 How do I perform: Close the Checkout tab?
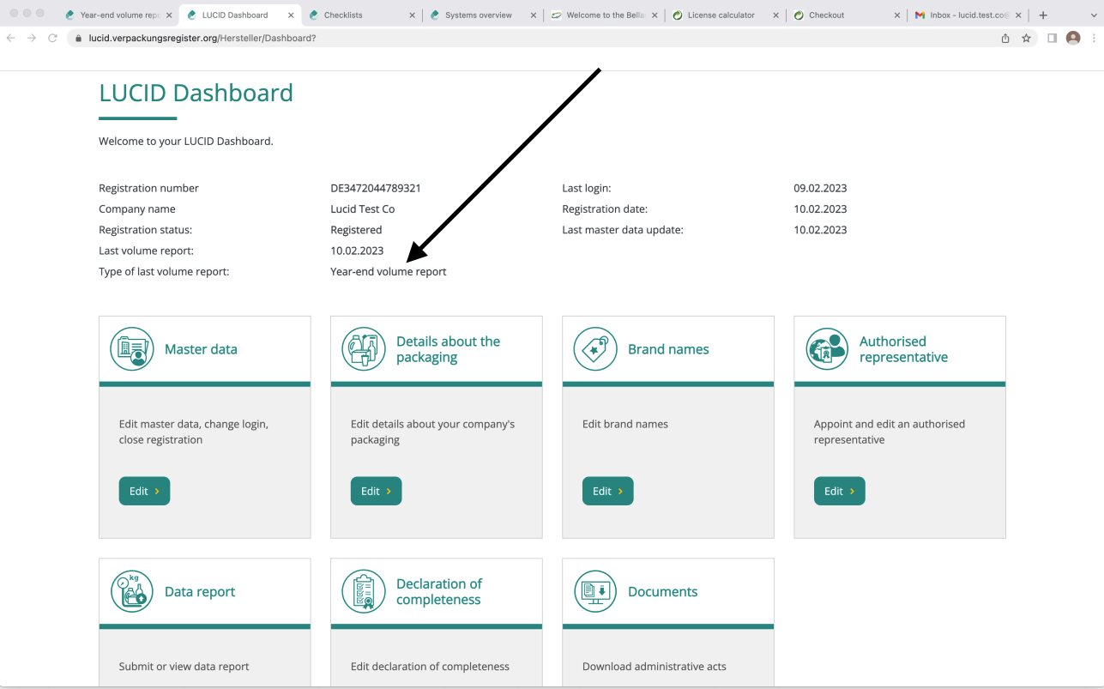(897, 15)
